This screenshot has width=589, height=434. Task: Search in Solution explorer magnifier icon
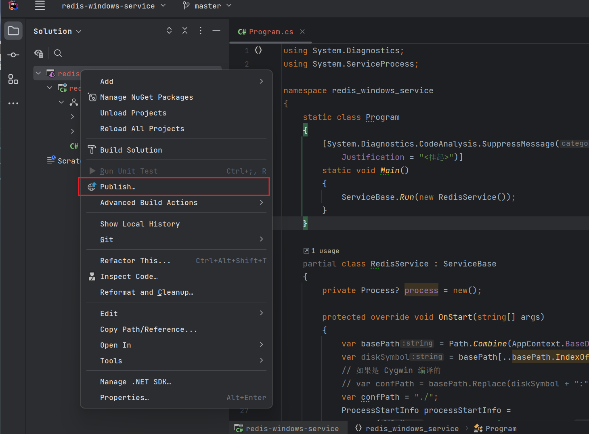point(58,53)
